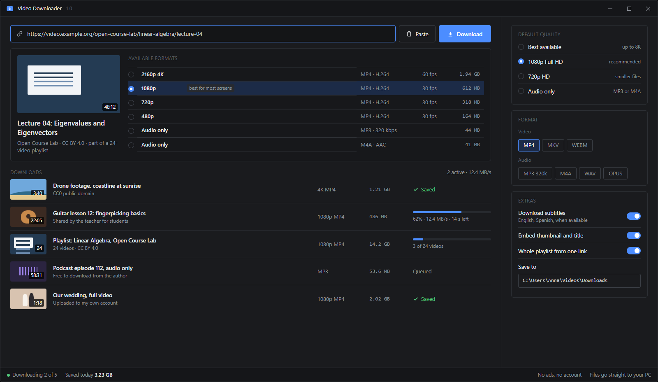
Task: Click the green checkmark on Our wedding row
Action: 416,299
